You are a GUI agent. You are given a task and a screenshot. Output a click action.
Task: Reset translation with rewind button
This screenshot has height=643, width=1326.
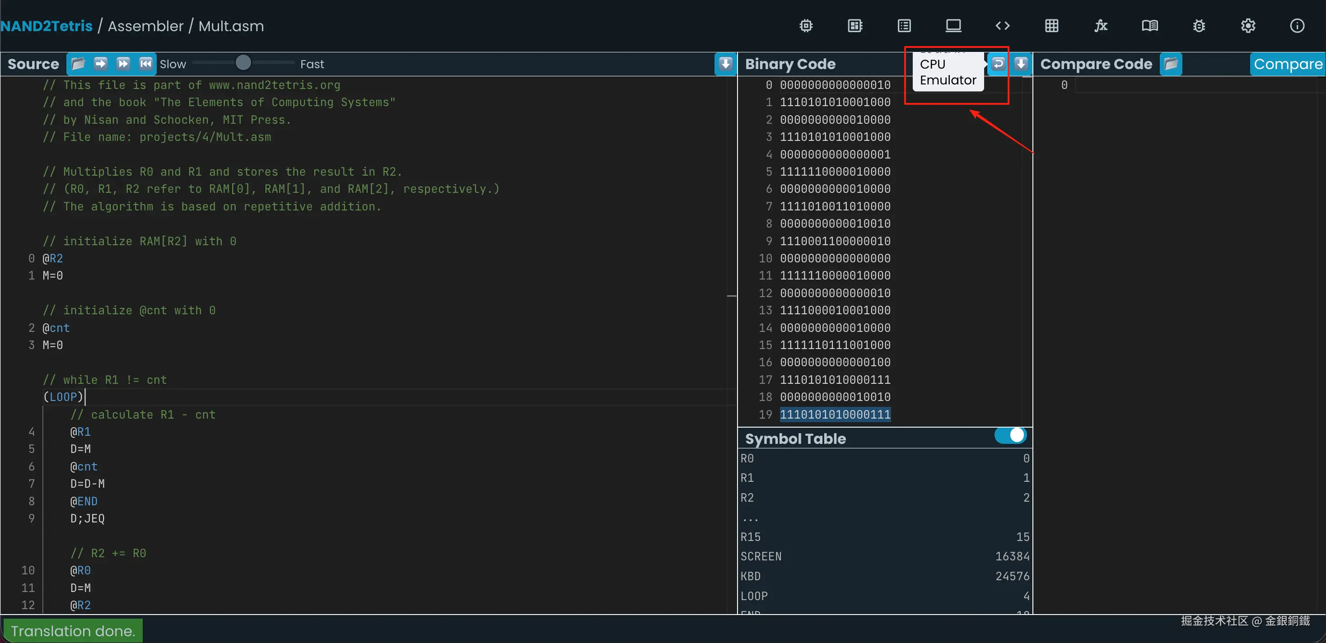(146, 64)
